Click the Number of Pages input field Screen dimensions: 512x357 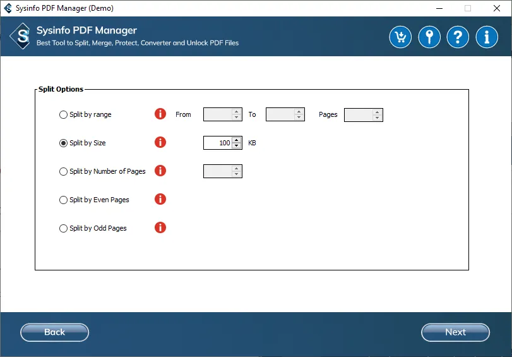click(x=218, y=171)
